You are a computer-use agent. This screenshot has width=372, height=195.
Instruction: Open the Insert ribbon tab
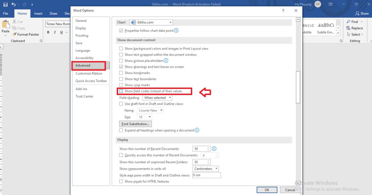tap(38, 13)
